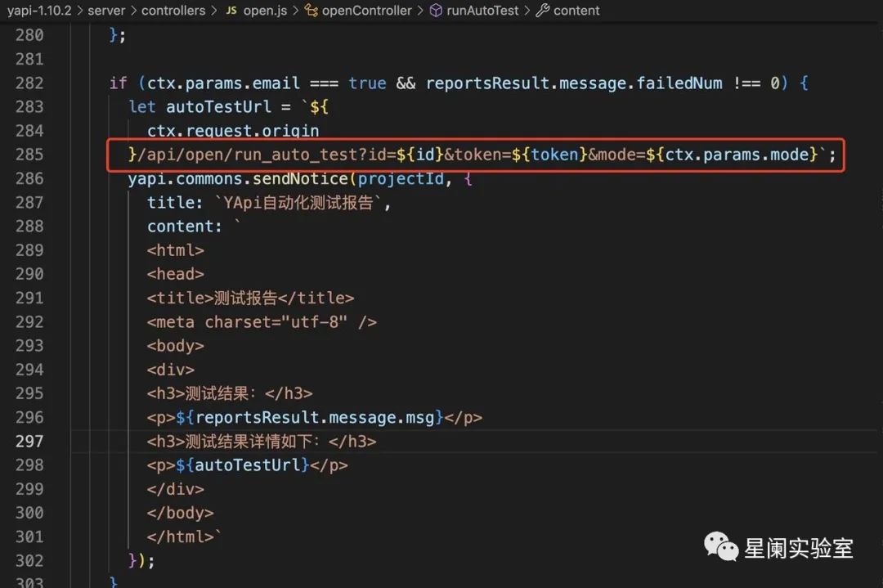Click the WeChat logo watermark
This screenshot has width=883, height=588.
coord(723,547)
